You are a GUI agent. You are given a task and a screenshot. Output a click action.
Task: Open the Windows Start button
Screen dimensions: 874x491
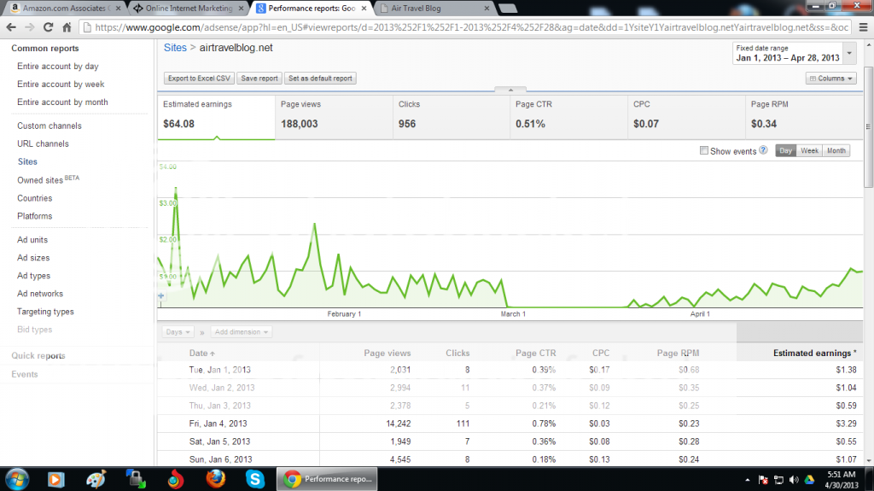coord(17,479)
